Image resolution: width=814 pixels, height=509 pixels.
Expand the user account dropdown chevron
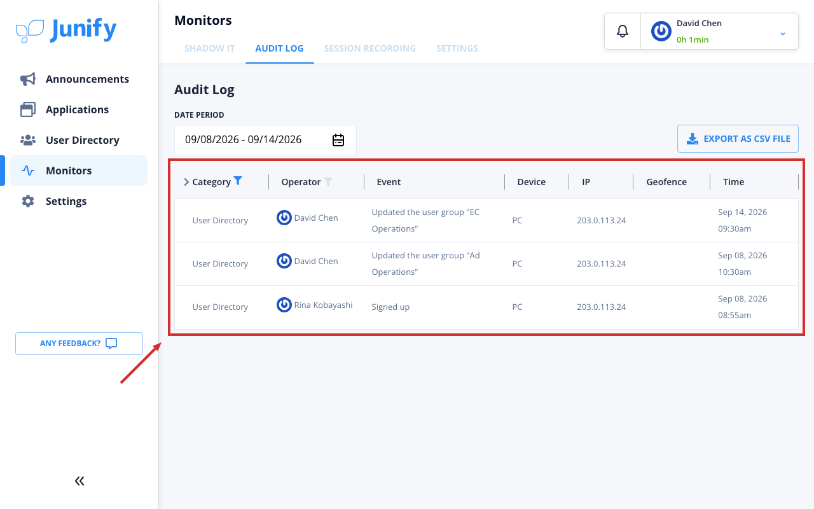[x=783, y=33]
